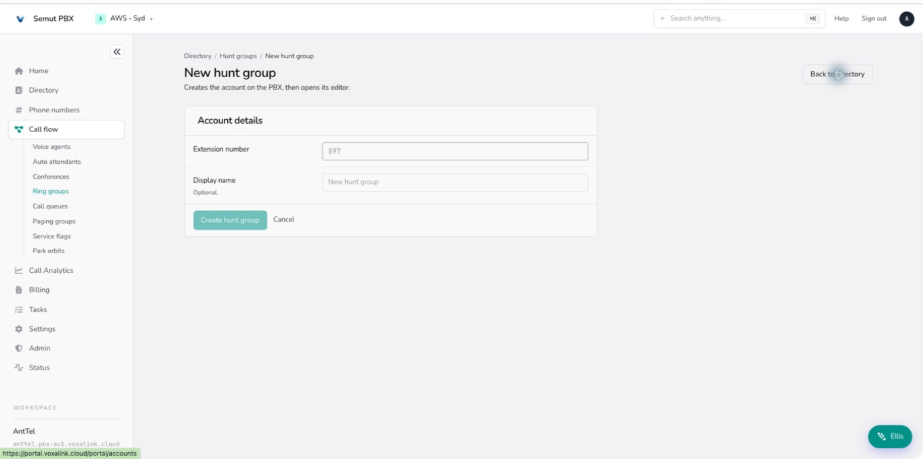The image size is (923, 459).
Task: Open Call queues under Call flow
Action: [50, 206]
